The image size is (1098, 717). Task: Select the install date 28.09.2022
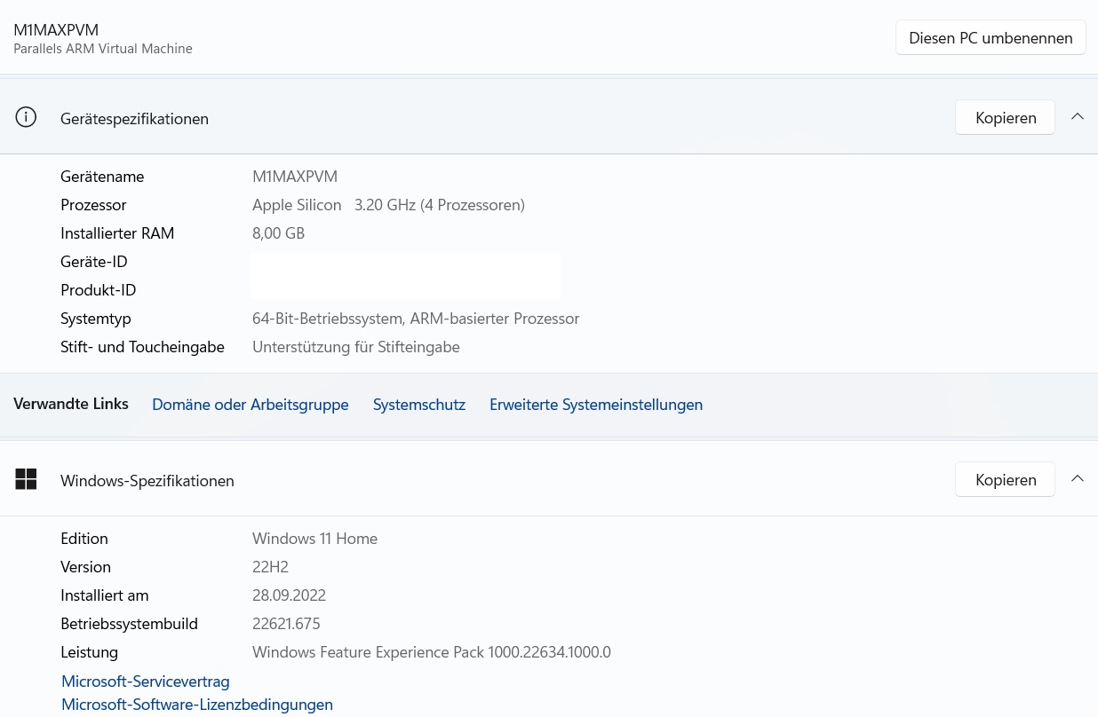[289, 595]
